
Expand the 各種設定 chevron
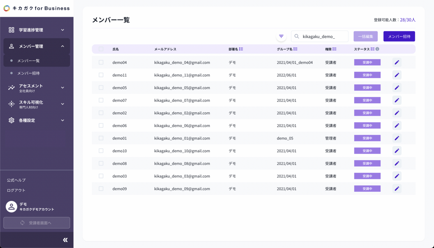63,120
